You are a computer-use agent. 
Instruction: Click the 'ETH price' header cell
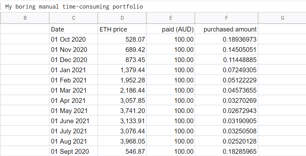[x=122, y=29]
